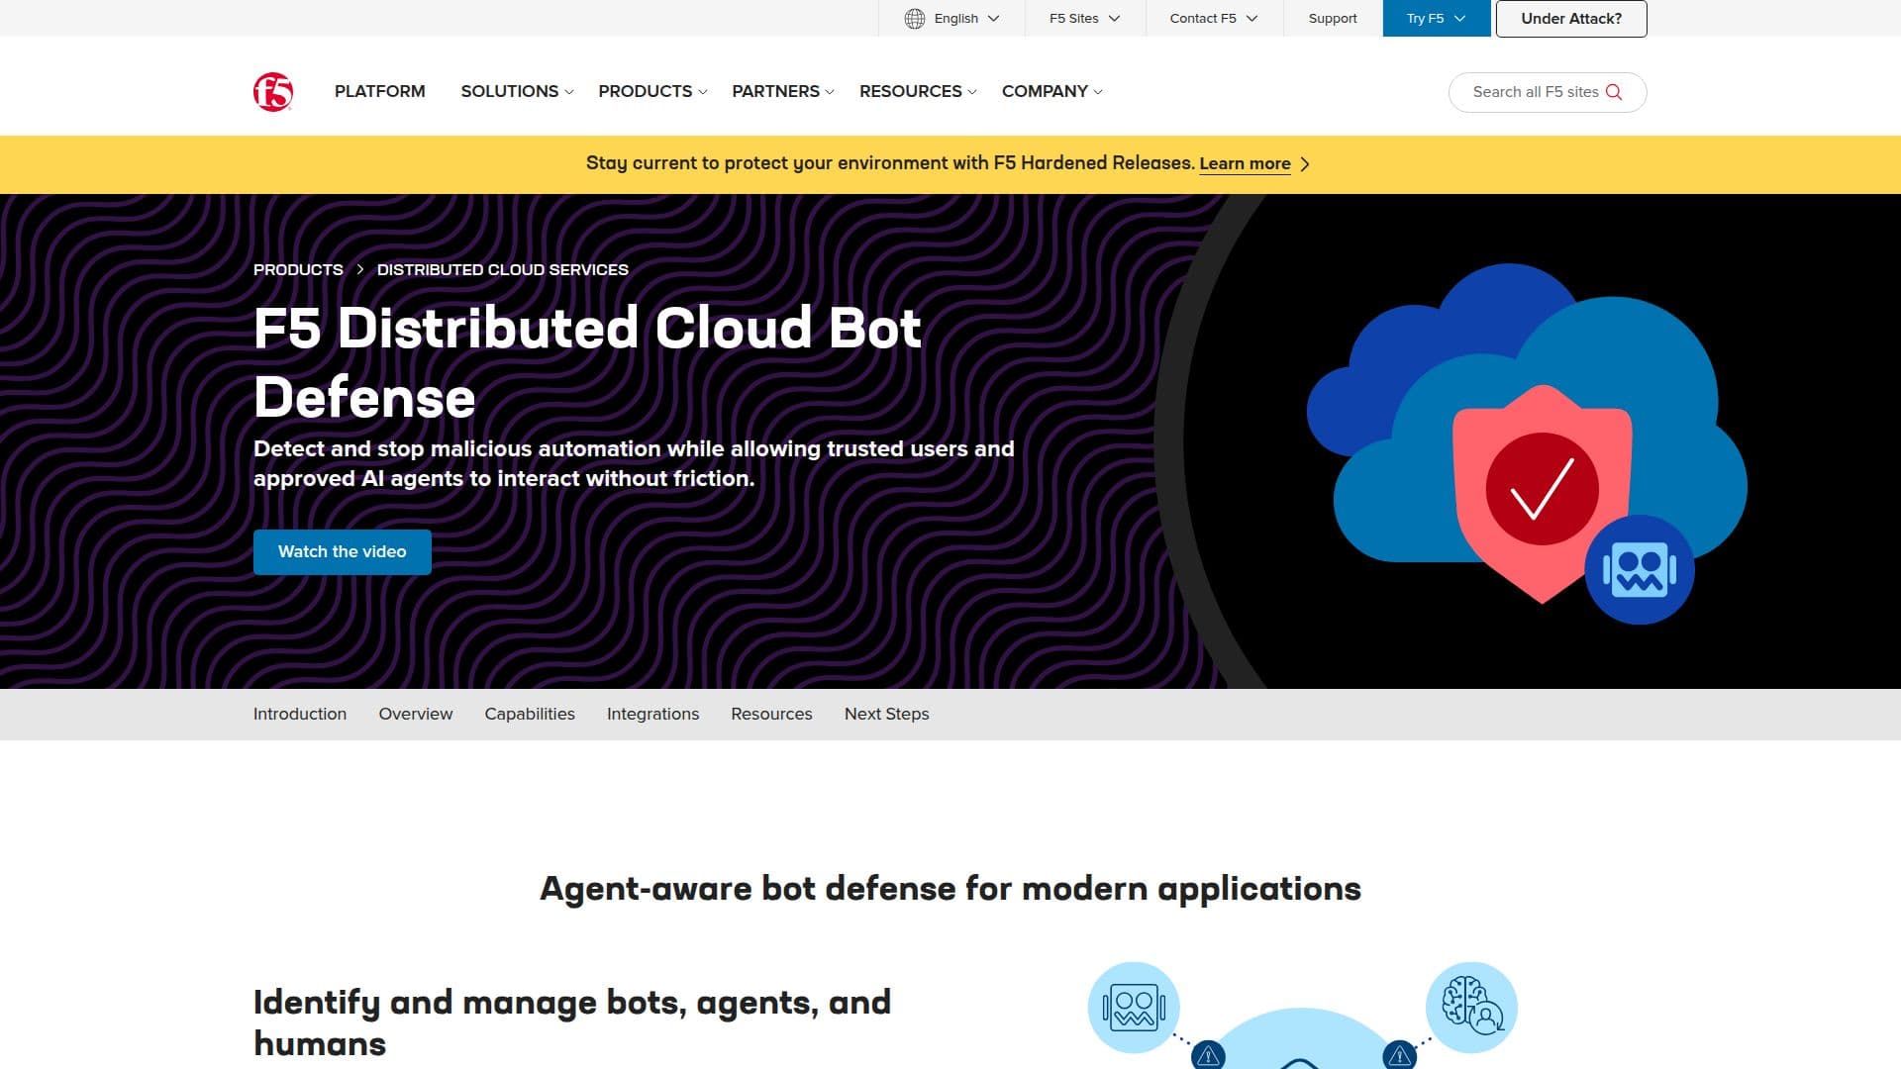
Task: Click the arrow after Learn more
Action: coord(1305,164)
